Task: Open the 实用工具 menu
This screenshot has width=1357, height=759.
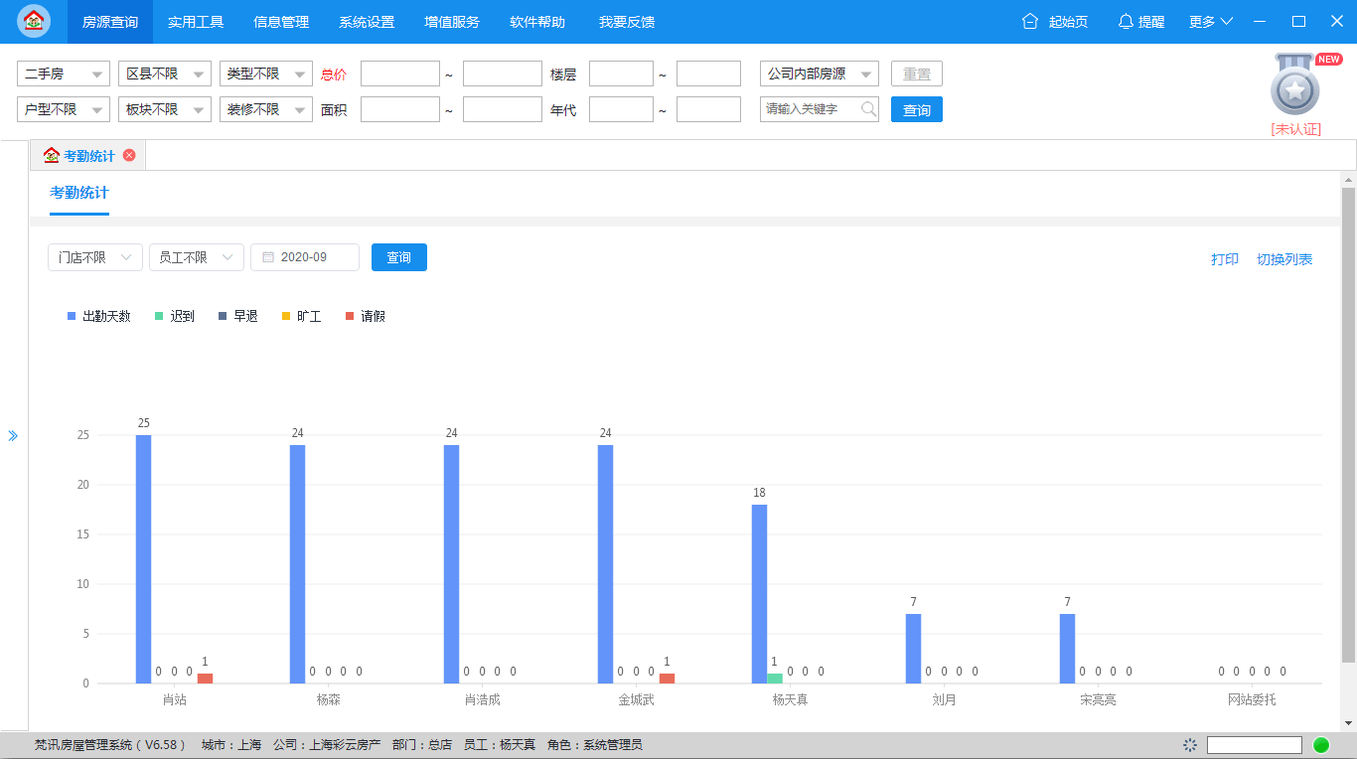Action: pos(196,21)
